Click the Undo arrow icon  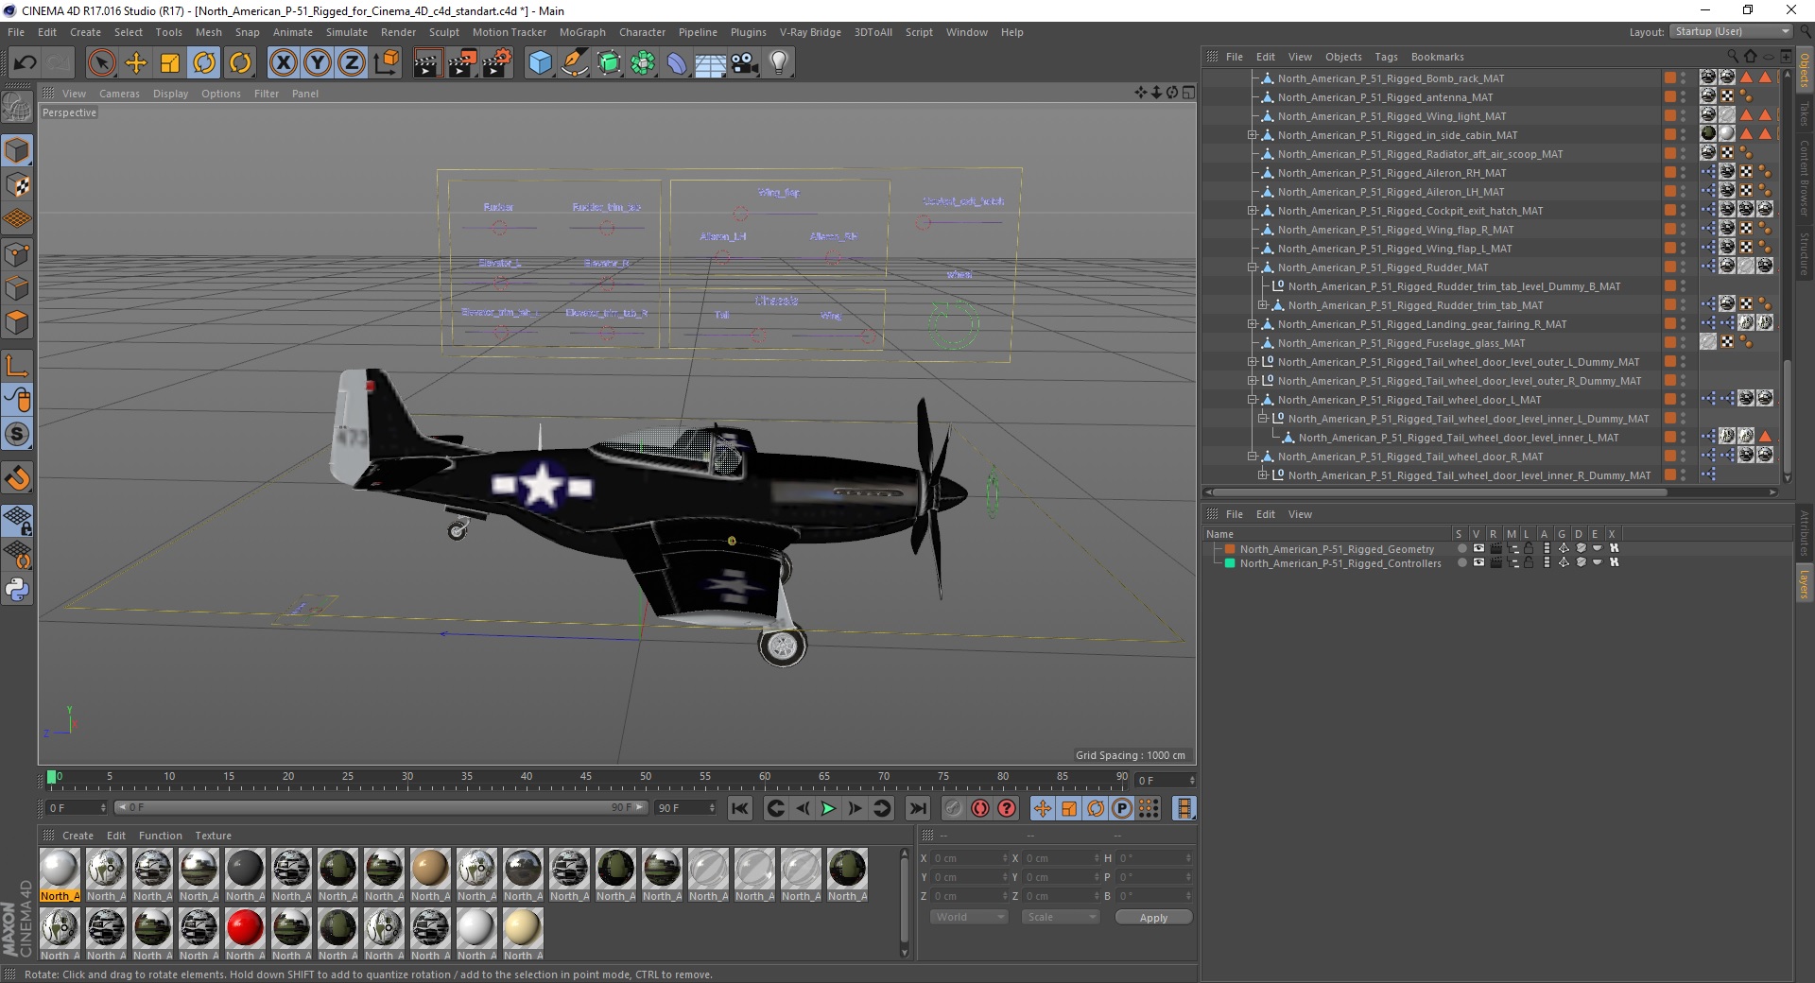point(26,63)
